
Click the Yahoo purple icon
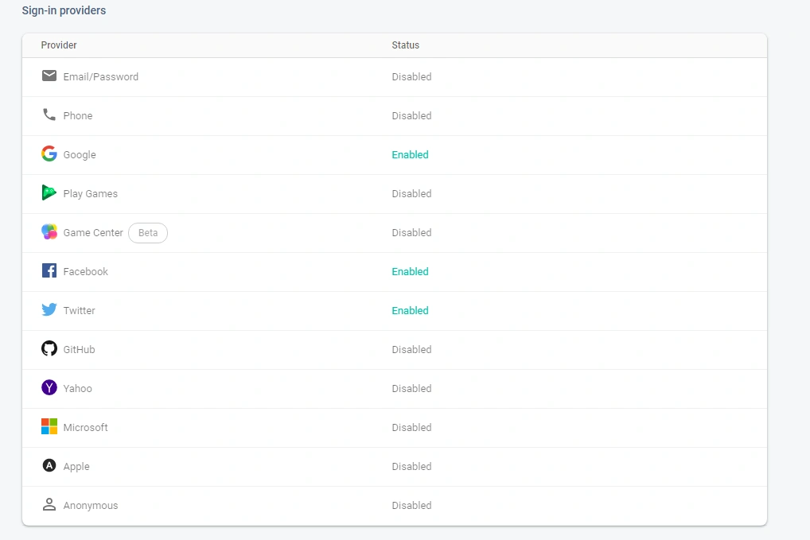(x=49, y=387)
